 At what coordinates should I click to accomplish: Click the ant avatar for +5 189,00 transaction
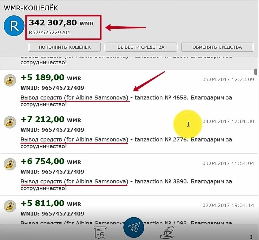pos(10,80)
